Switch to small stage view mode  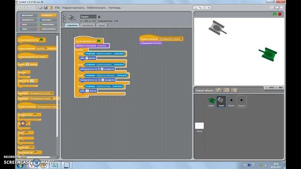pyautogui.click(x=272, y=8)
